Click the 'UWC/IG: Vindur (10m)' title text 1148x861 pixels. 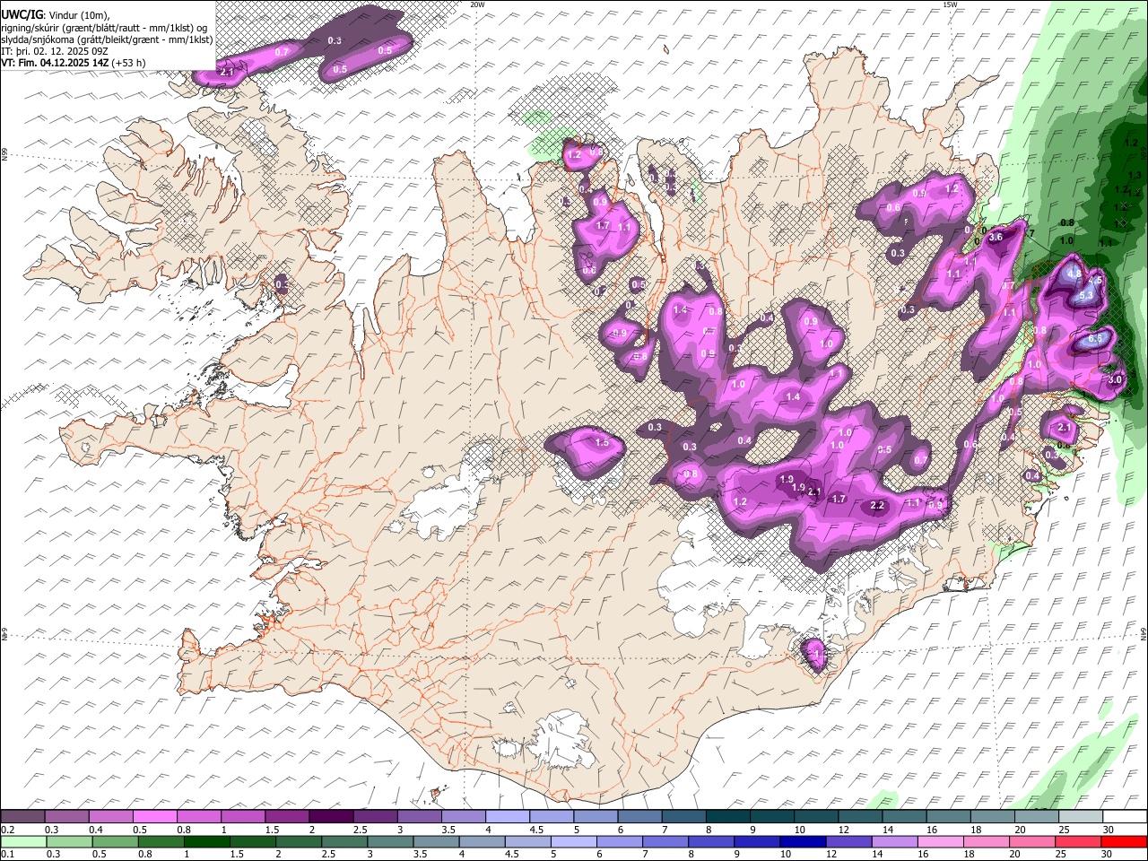(55, 14)
